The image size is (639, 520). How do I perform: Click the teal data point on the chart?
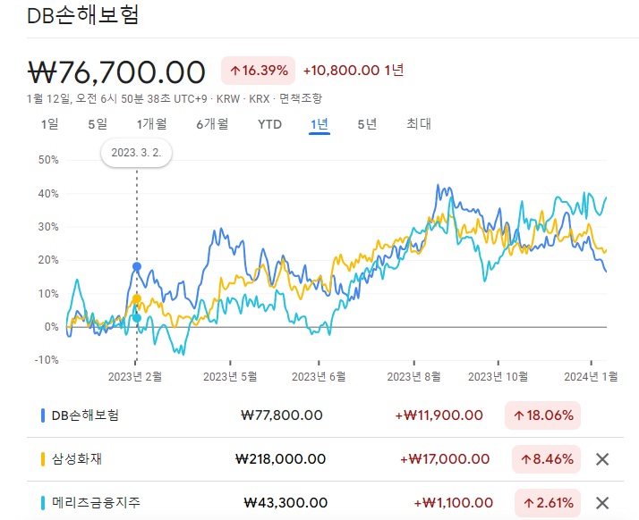coord(137,318)
